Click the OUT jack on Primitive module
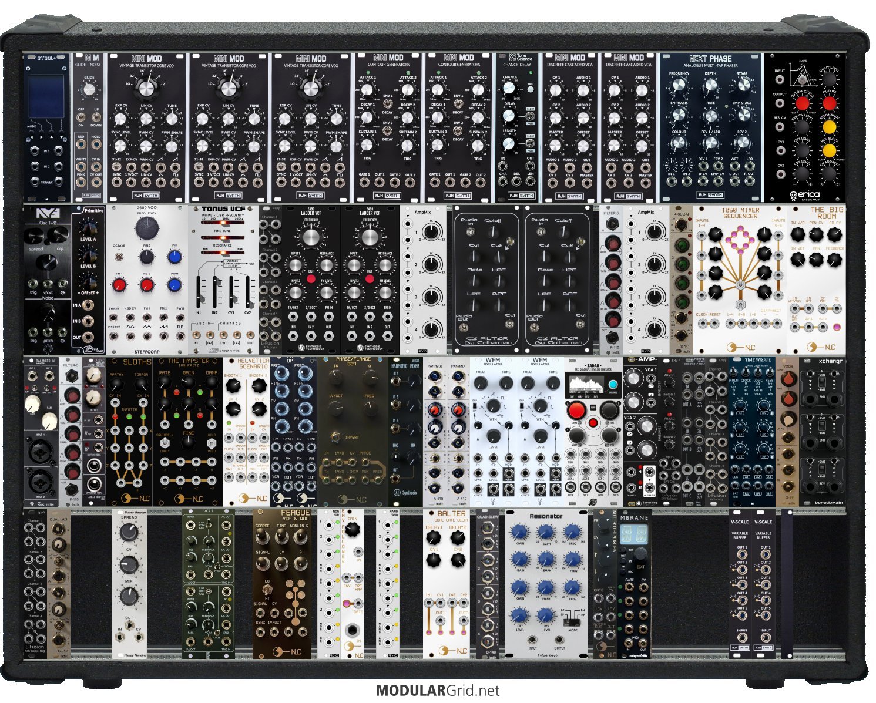 pos(89,338)
